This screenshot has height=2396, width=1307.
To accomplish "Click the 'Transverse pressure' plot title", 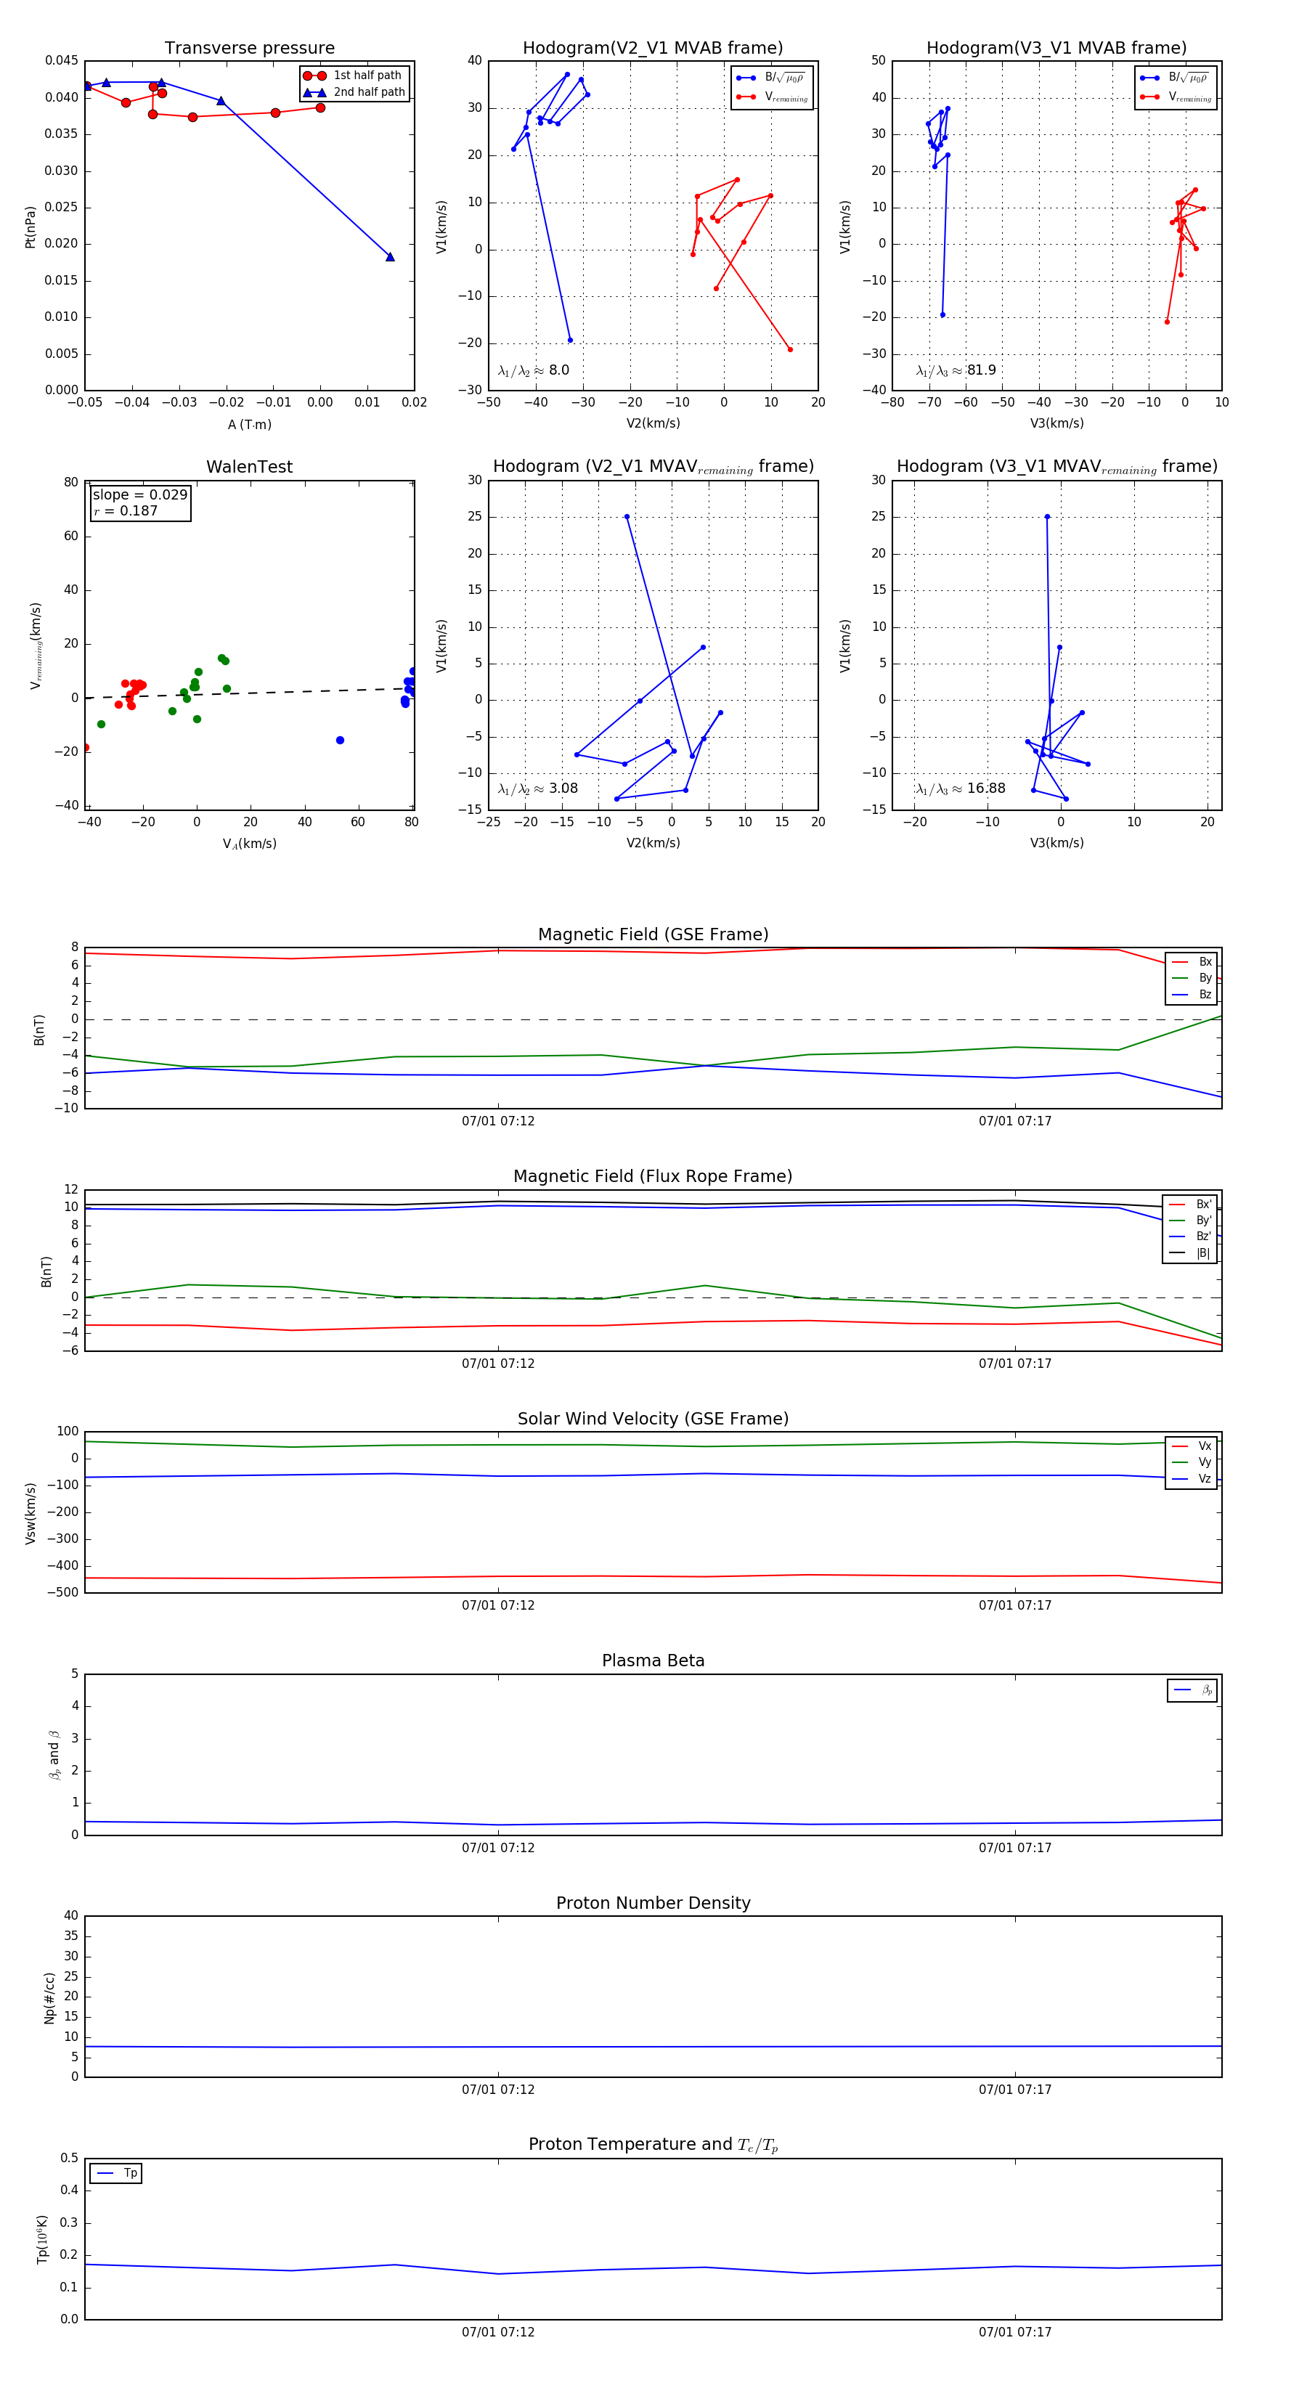I will point(249,49).
